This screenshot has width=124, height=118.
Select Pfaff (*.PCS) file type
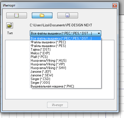tap(66, 57)
